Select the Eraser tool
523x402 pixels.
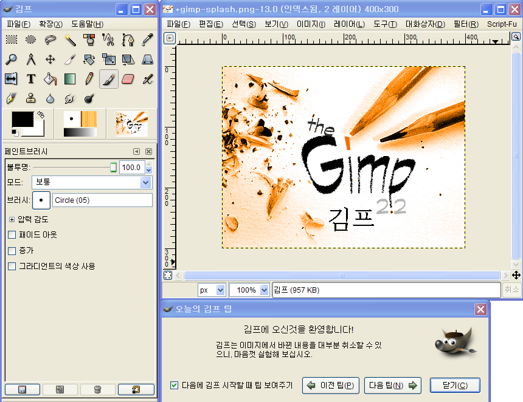click(x=128, y=79)
